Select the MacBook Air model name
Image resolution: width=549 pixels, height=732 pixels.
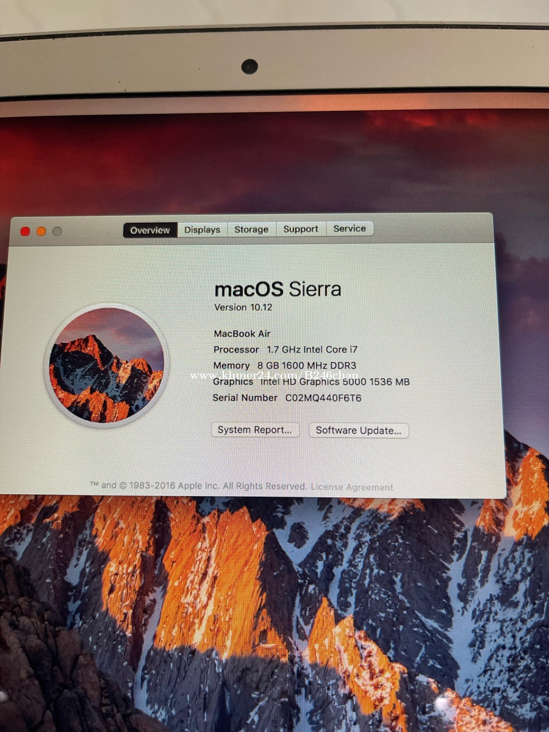242,334
